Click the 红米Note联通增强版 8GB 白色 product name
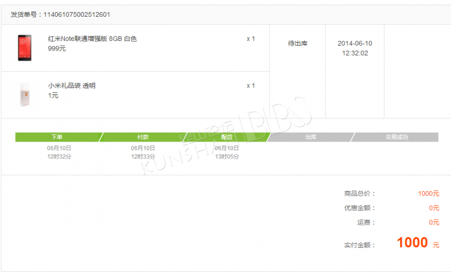 click(93, 39)
